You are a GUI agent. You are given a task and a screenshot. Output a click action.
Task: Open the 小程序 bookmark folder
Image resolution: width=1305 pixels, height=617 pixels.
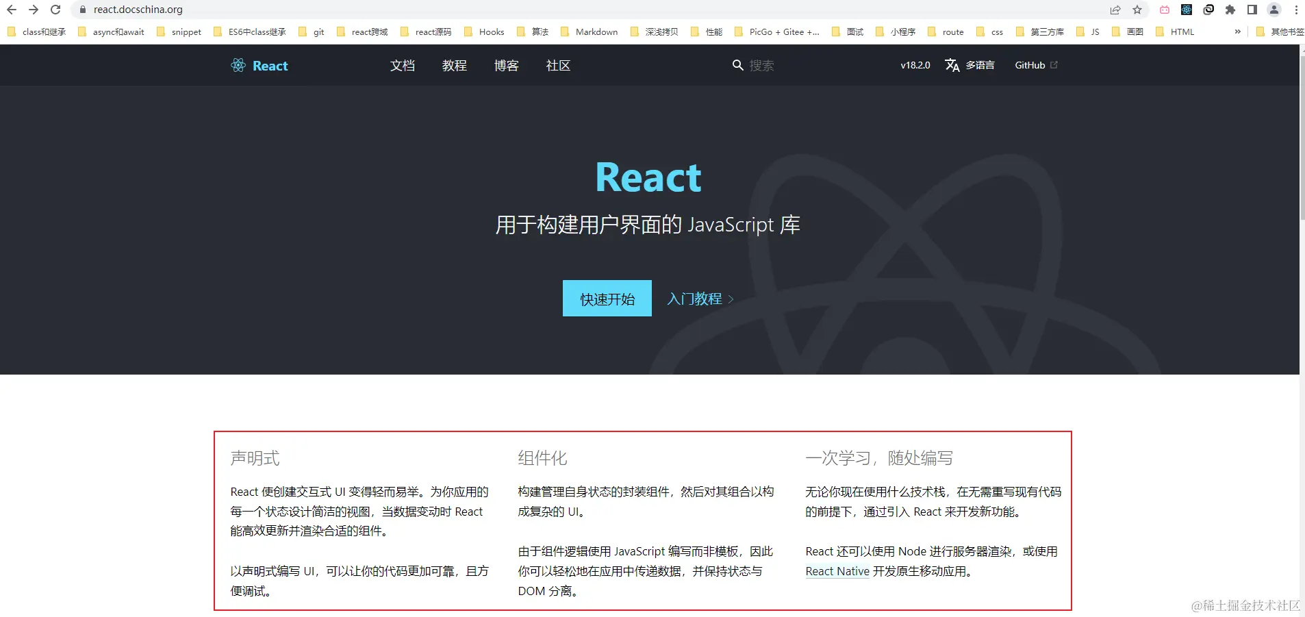click(x=896, y=32)
